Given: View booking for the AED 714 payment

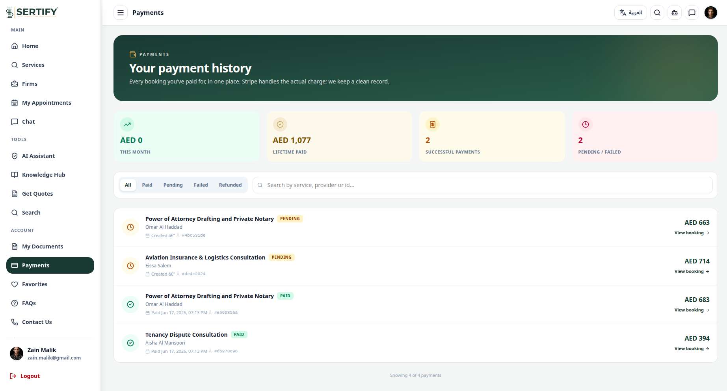Looking at the screenshot, I should [692, 271].
